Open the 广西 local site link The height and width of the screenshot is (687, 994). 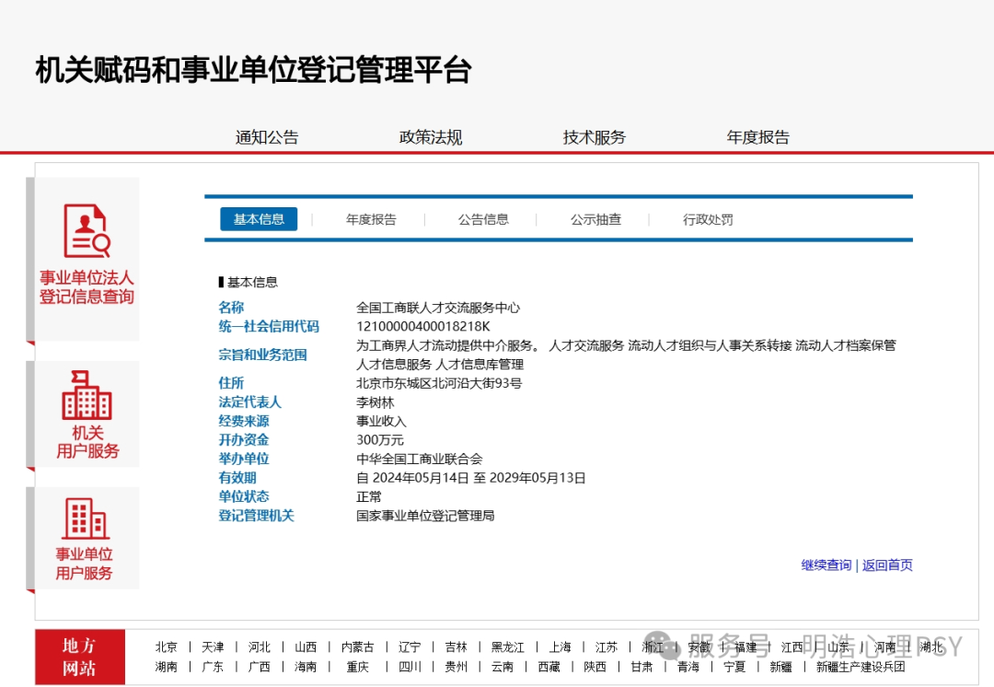tap(259, 667)
